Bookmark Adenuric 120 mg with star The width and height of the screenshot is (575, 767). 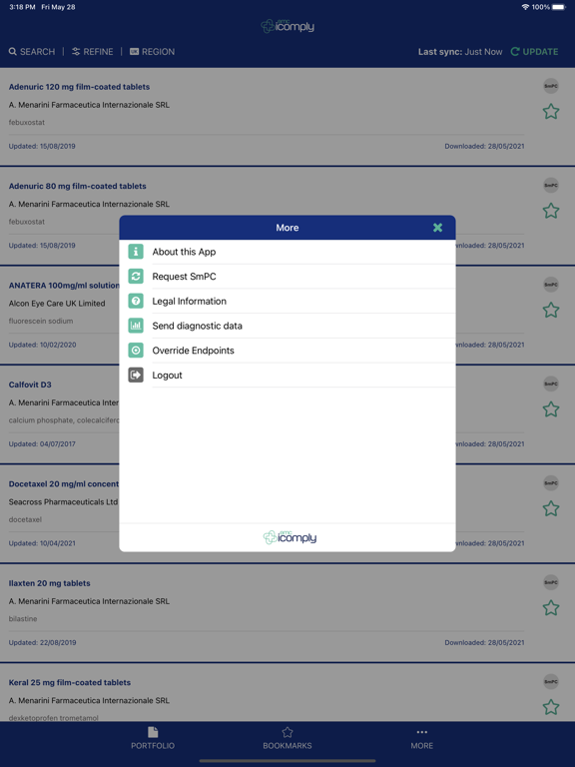[x=551, y=112]
